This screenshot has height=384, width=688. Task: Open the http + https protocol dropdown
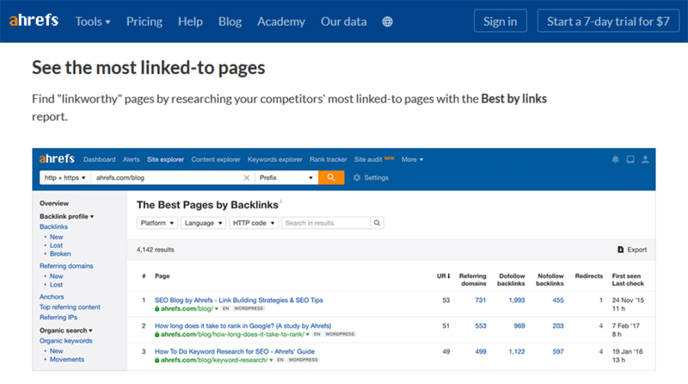(65, 177)
